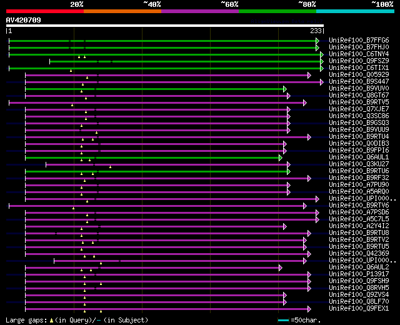Select the UniRef100_B9RTU5 label
The height and width of the screenshot is (325, 400).
359,247
